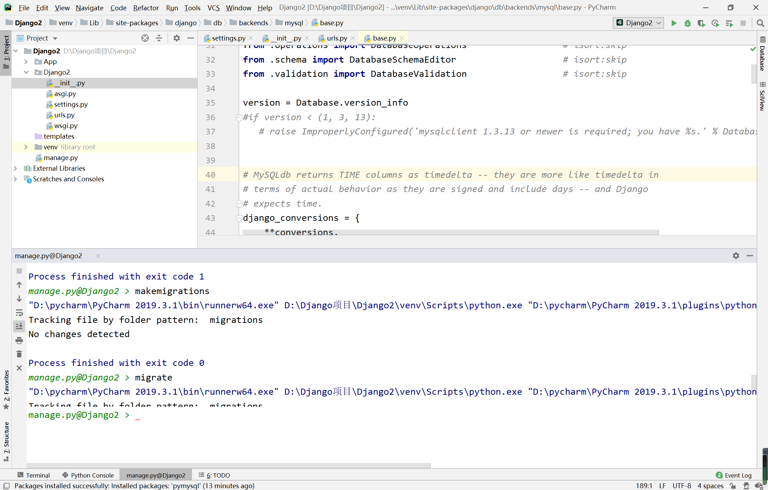Click the stop process icon in toolbar
The height and width of the screenshot is (490, 768).
click(x=743, y=23)
